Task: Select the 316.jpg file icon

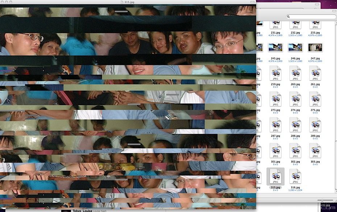Action: click(295, 176)
